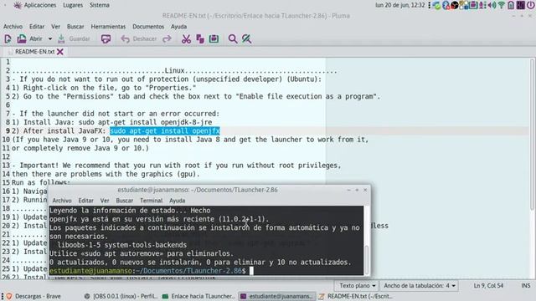Close the README-EN.txt tab
Viewport: 536px width, 301px height.
60,52
